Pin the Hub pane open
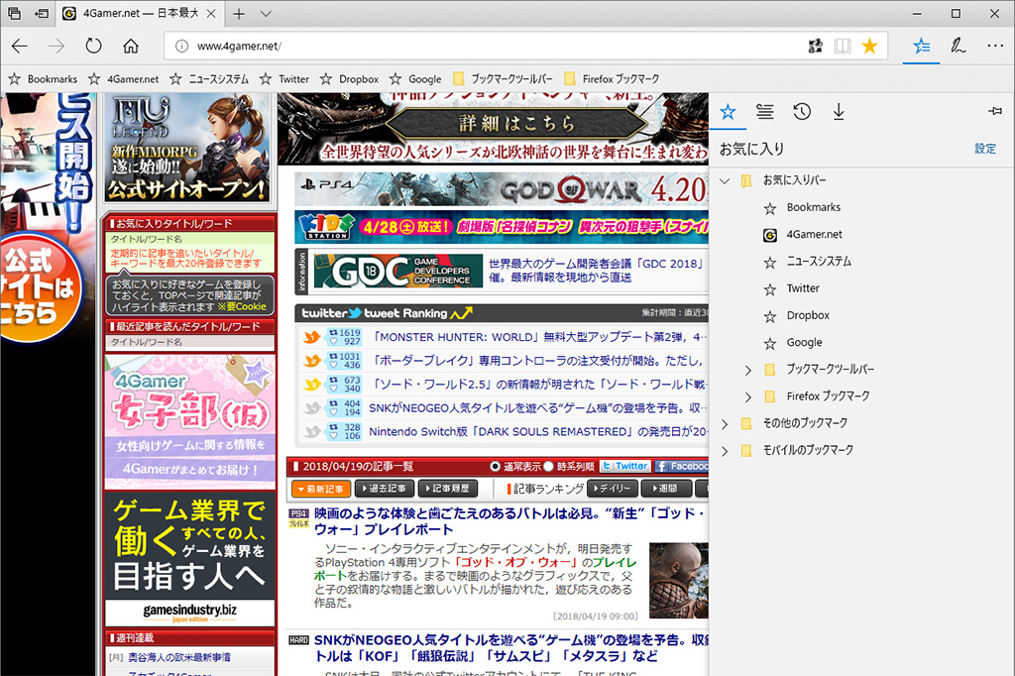Image resolution: width=1015 pixels, height=676 pixels. pyautogui.click(x=995, y=111)
